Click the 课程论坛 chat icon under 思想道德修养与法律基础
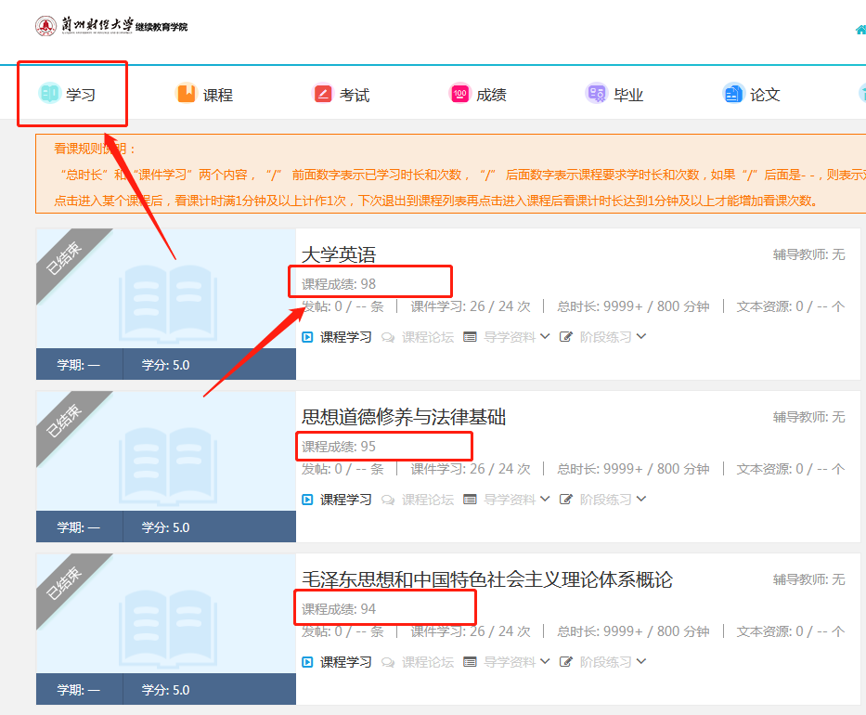 pos(388,500)
